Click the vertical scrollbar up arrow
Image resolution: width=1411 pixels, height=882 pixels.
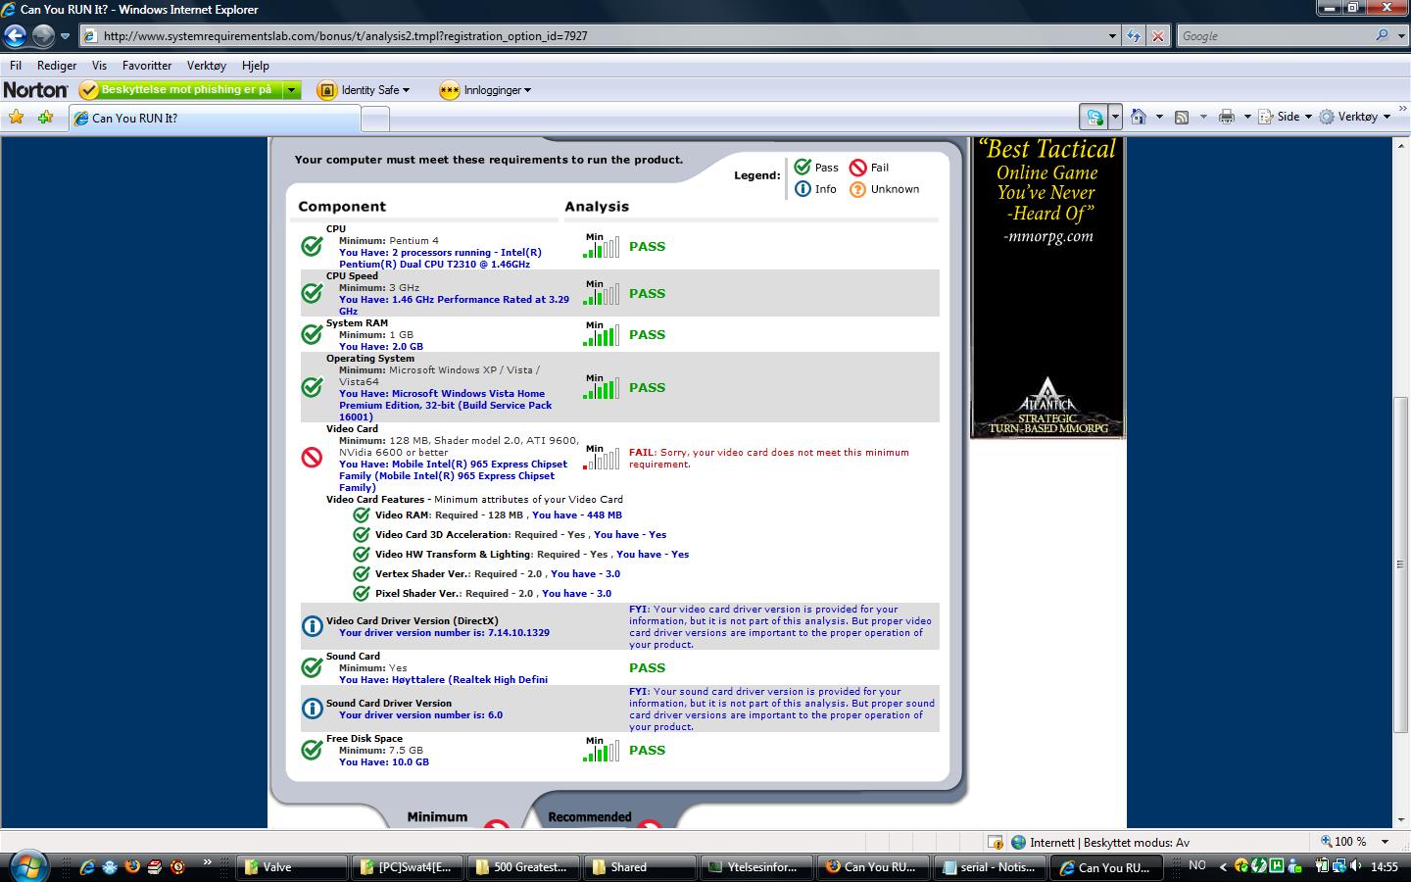[x=1401, y=144]
